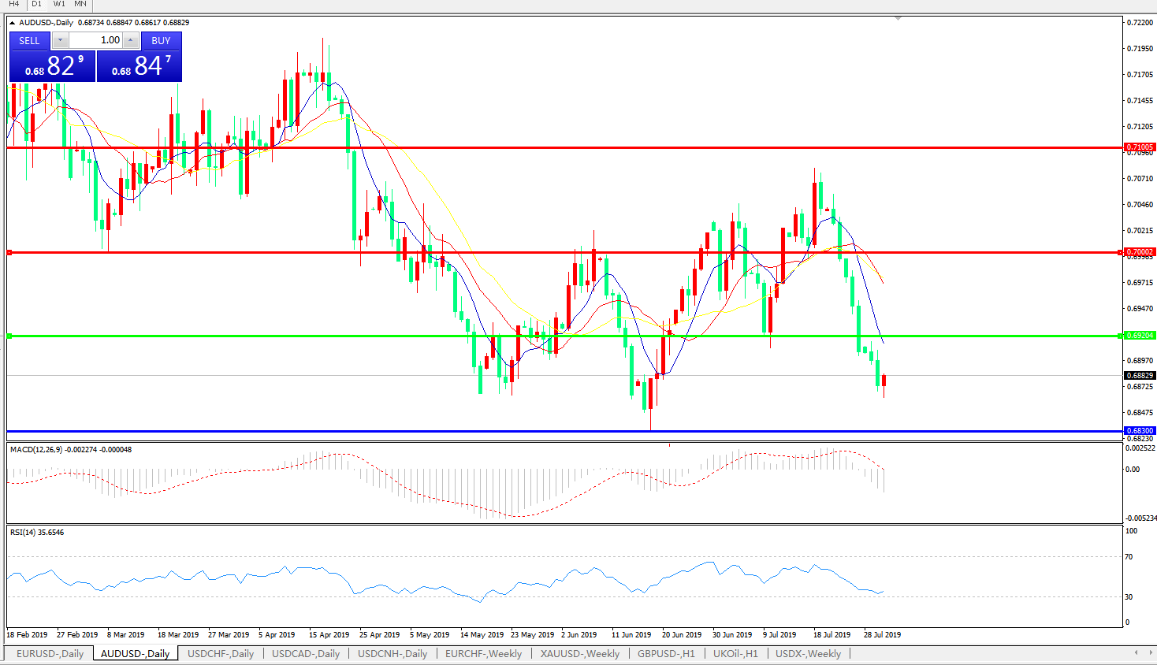Switch to H4 timeframe
The height and width of the screenshot is (665, 1157).
13,4
